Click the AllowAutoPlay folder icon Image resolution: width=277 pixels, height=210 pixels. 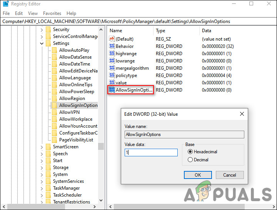pos(54,50)
